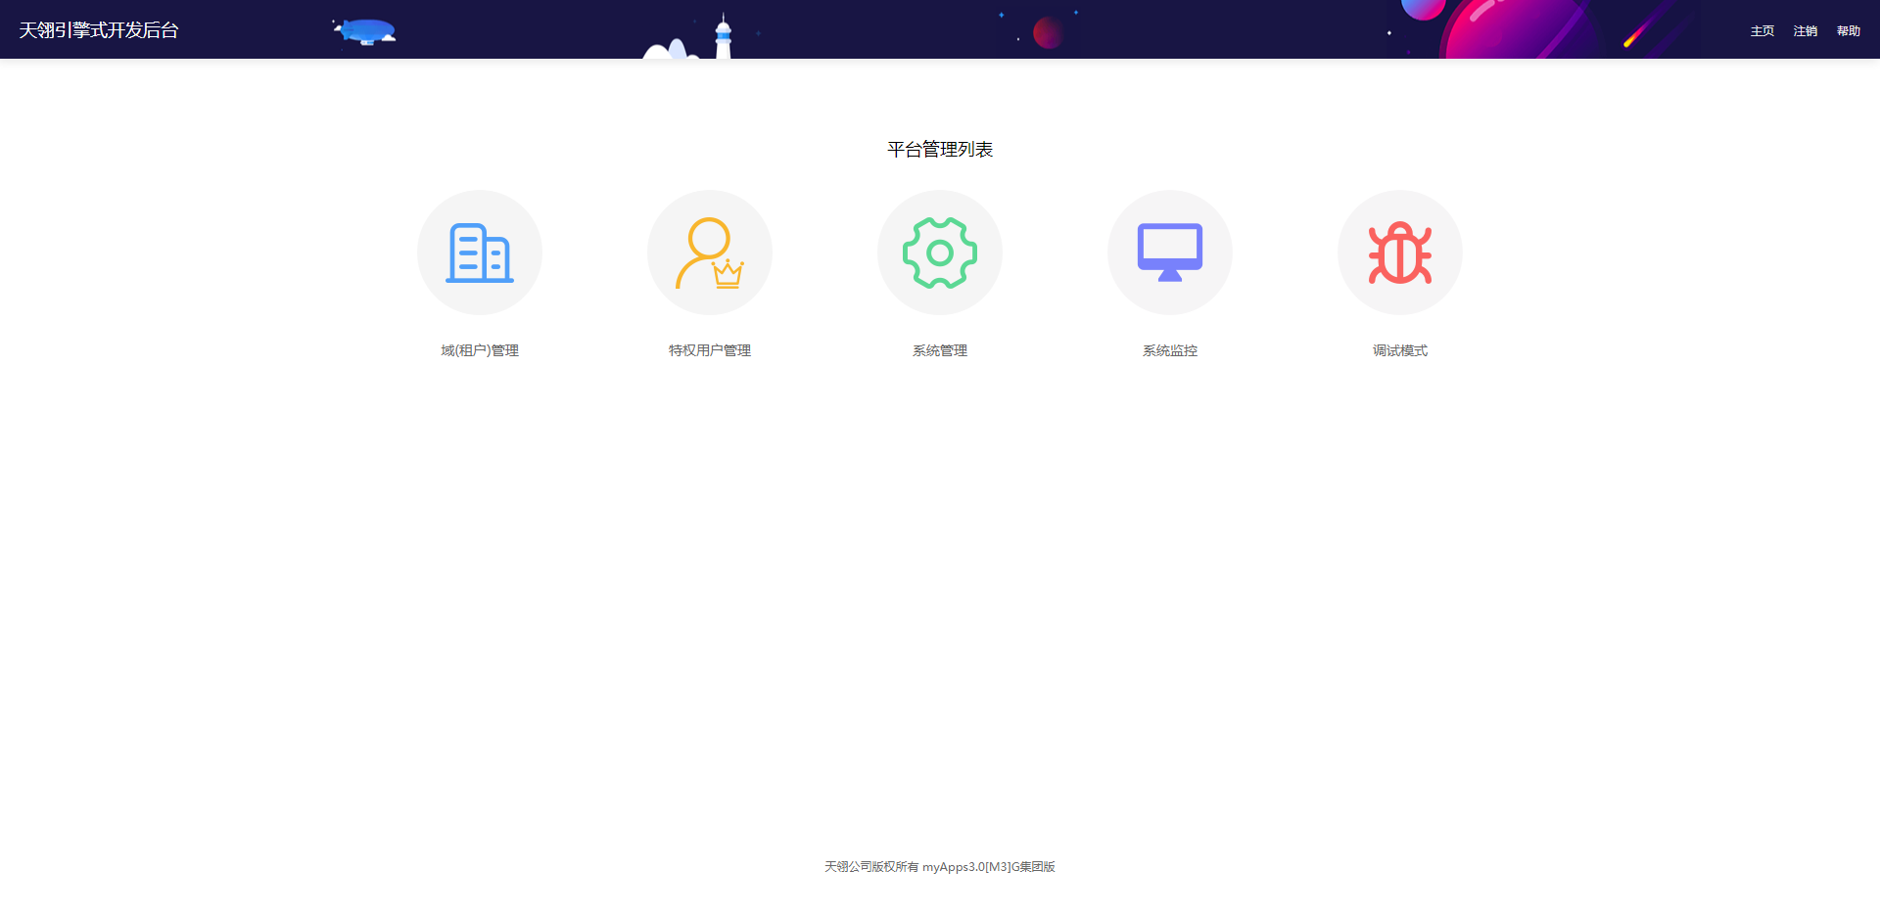Click the 平台管理列表 heading
The width and height of the screenshot is (1880, 917).
(x=940, y=149)
